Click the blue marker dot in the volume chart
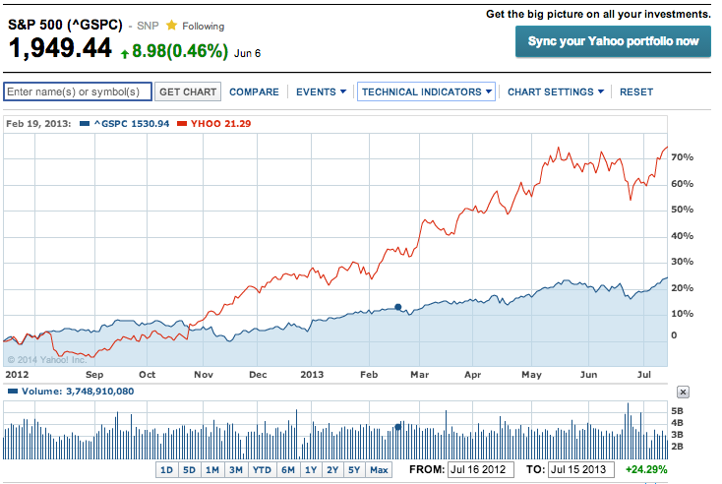Screen dimensions: 722x484 tap(398, 427)
